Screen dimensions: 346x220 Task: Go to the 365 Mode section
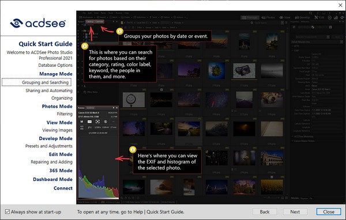pos(61,170)
